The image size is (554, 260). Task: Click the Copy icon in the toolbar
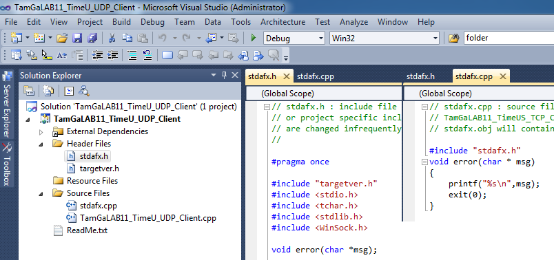pos(127,38)
